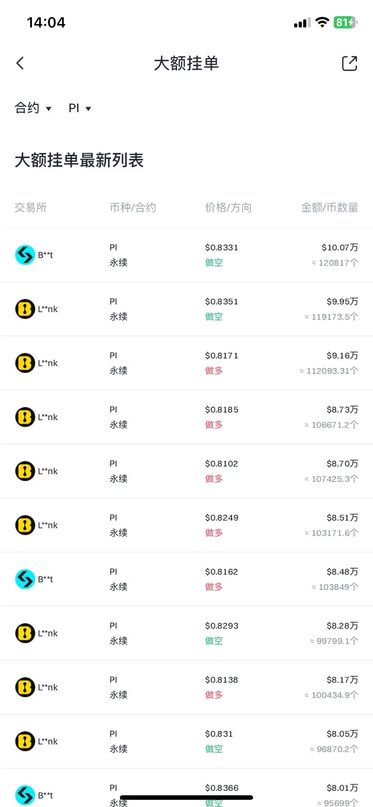Tap the home indicator bar
373x807 pixels.
coord(186,798)
